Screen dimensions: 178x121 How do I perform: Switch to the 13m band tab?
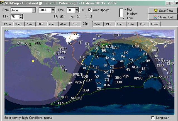pos(131,24)
